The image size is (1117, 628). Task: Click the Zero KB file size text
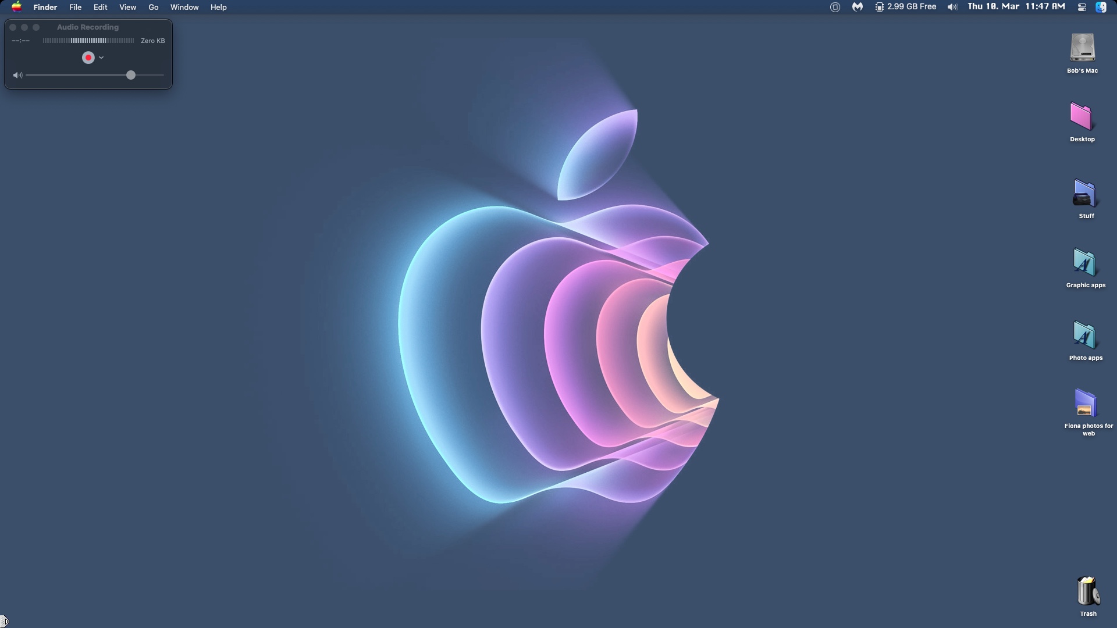tap(153, 41)
